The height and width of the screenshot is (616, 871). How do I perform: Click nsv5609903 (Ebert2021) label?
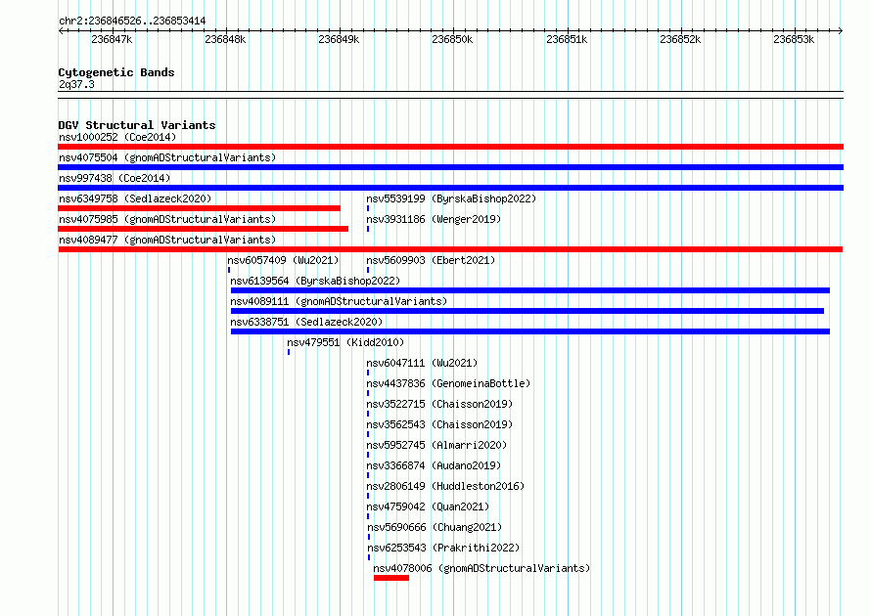click(x=431, y=260)
